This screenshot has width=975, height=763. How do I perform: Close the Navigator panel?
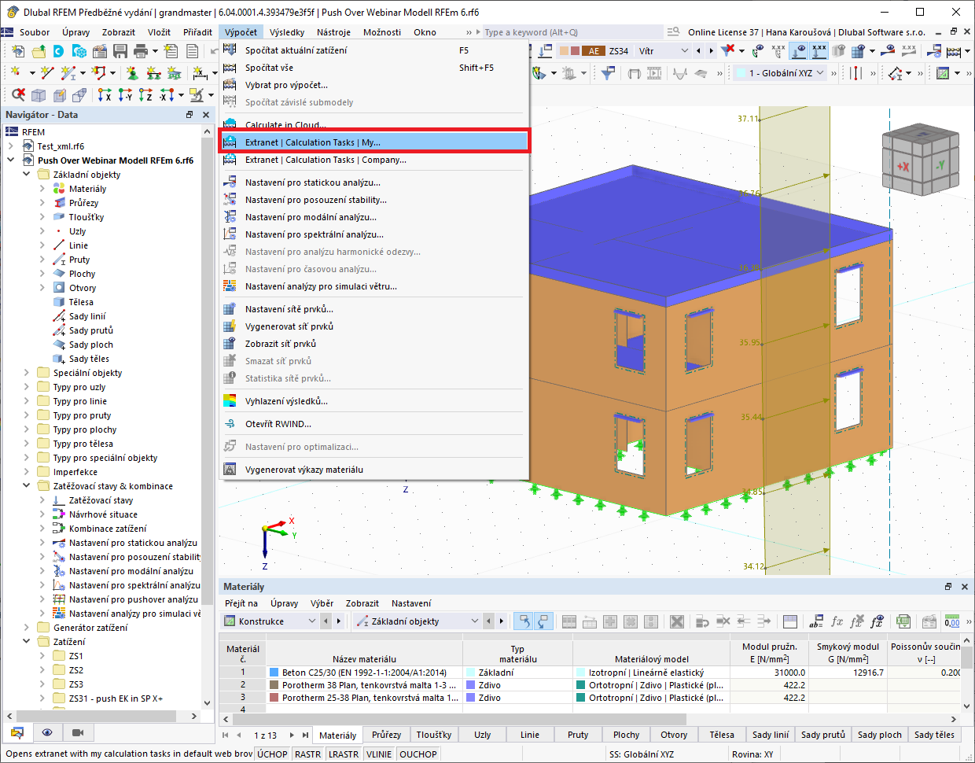(x=206, y=115)
